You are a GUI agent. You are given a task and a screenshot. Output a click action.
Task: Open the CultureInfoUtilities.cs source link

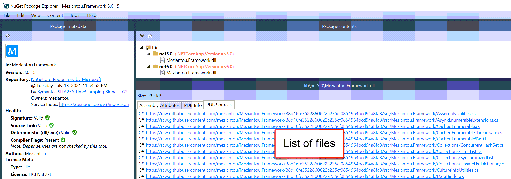pyautogui.click(x=312, y=170)
